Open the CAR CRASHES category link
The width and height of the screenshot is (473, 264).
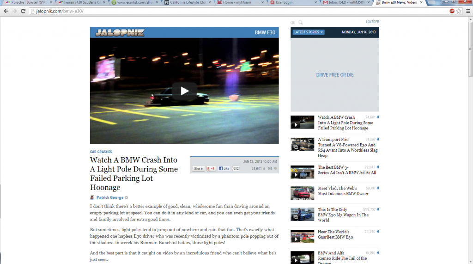[x=101, y=152]
